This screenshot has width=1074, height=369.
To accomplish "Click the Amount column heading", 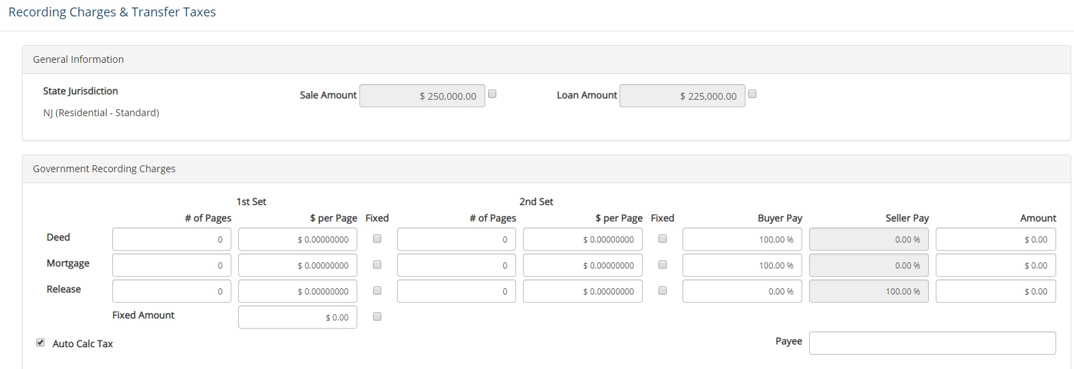I will pyautogui.click(x=1038, y=218).
